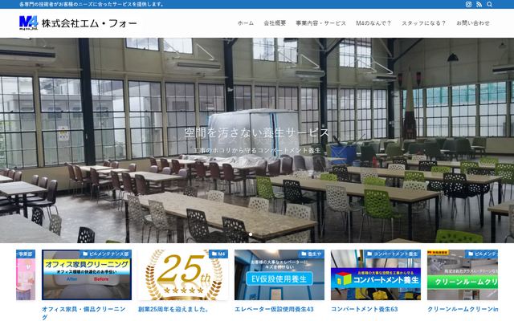The image size is (514, 321).
Task: Click the M4 company logo
Action: point(29,23)
